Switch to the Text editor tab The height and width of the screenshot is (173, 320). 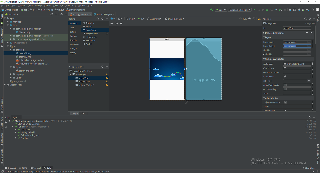(x=83, y=113)
